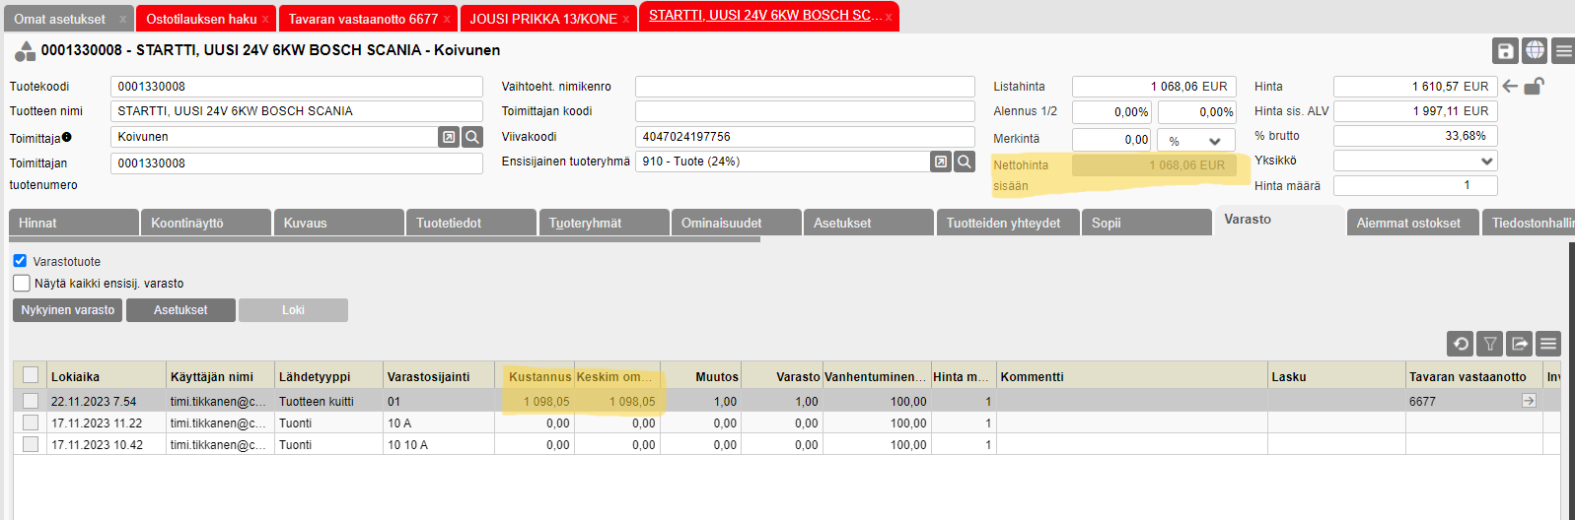Close the Tavaran vastaanotto 6677 tab
The height and width of the screenshot is (520, 1575).
(446, 19)
